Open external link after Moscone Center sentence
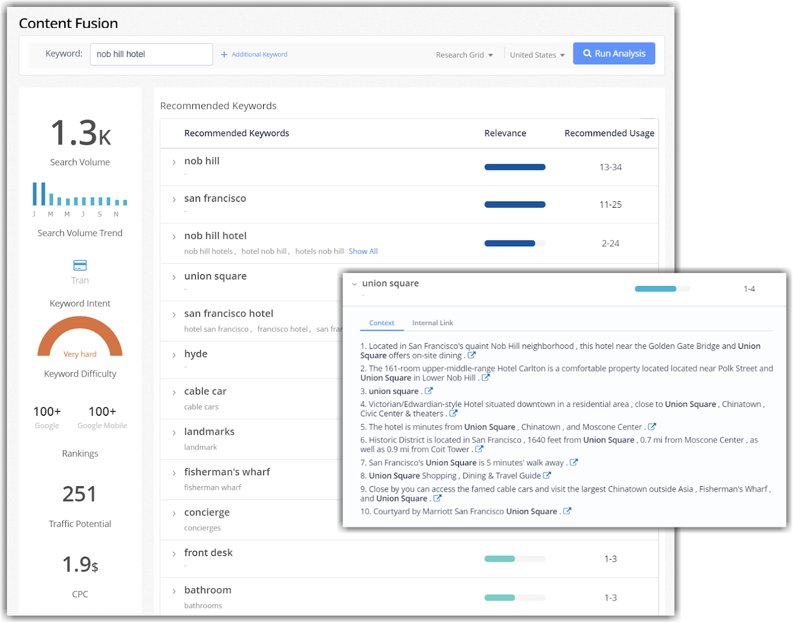The width and height of the screenshot is (793, 623). [x=652, y=426]
